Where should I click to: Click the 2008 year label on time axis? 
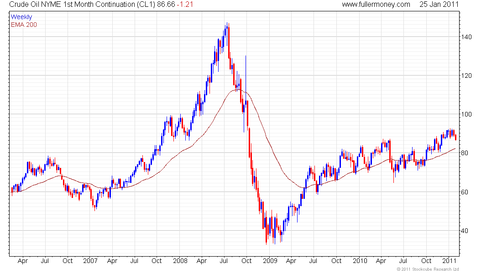click(180, 261)
